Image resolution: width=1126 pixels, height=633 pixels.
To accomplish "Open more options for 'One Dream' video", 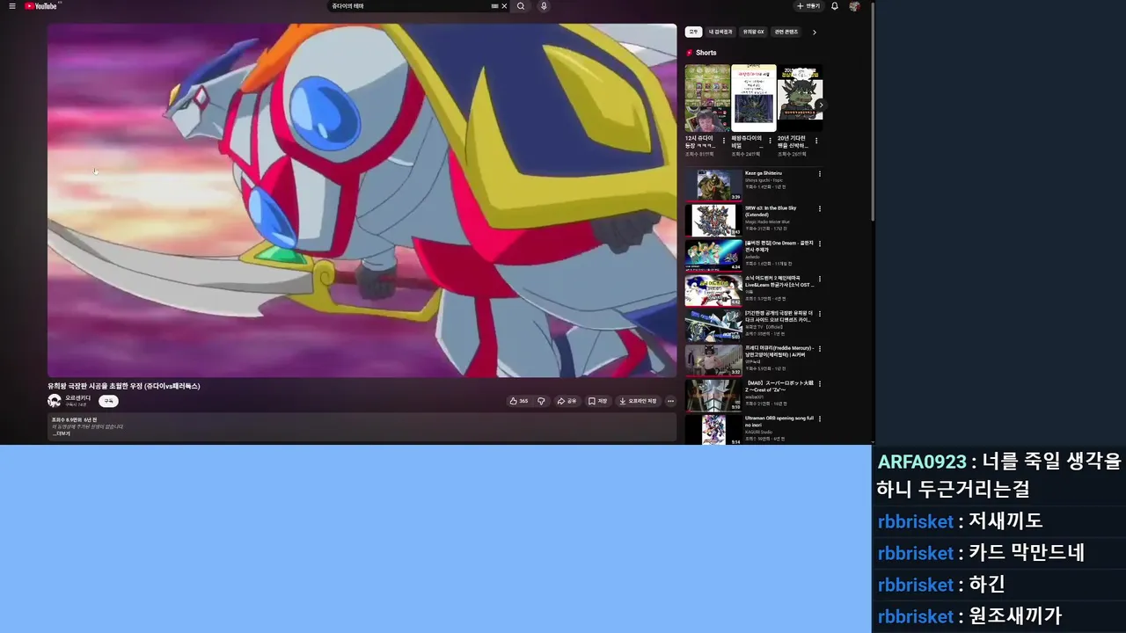I will pos(820,244).
